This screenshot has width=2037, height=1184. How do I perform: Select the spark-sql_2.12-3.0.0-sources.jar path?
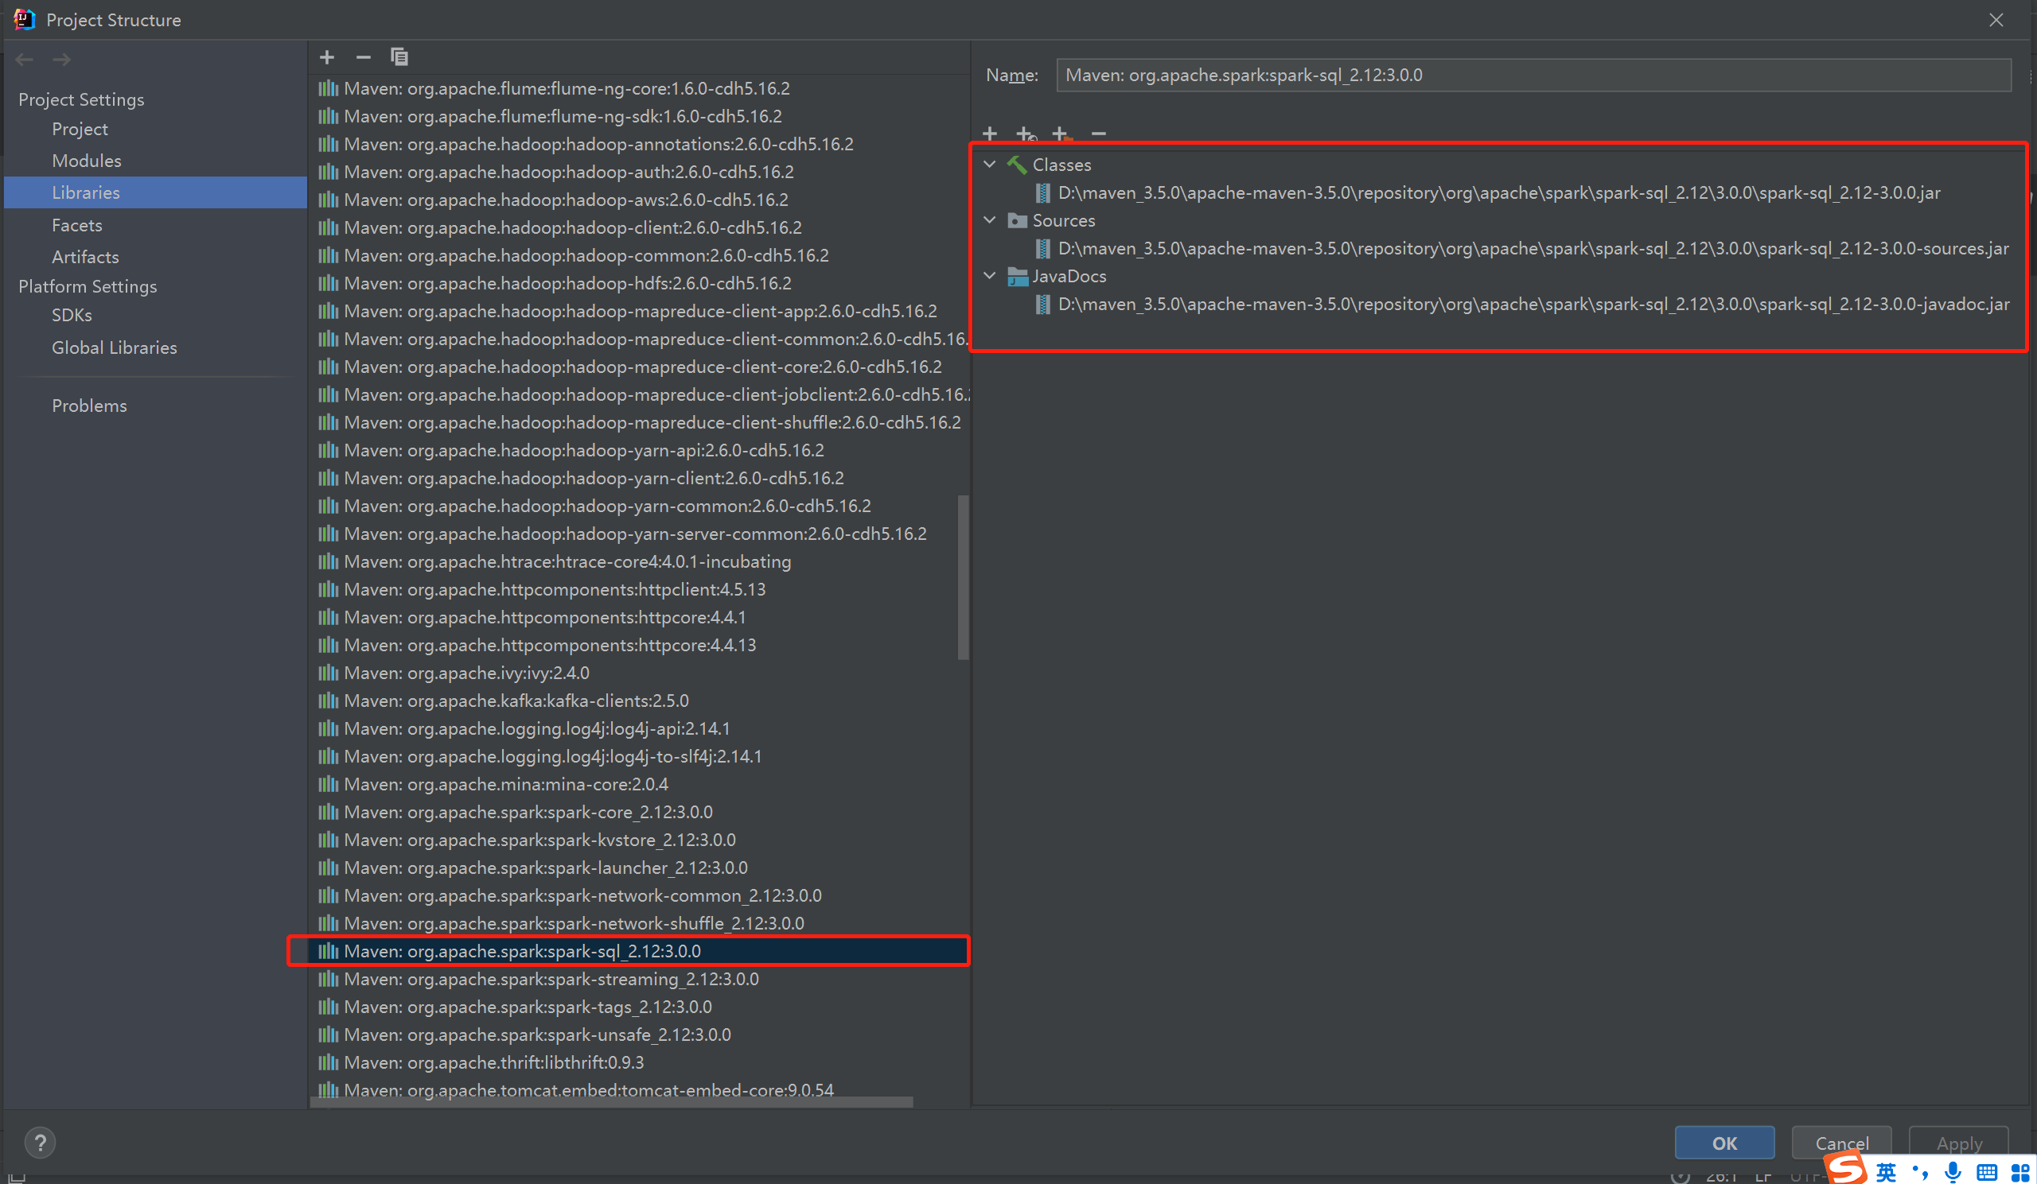1533,249
